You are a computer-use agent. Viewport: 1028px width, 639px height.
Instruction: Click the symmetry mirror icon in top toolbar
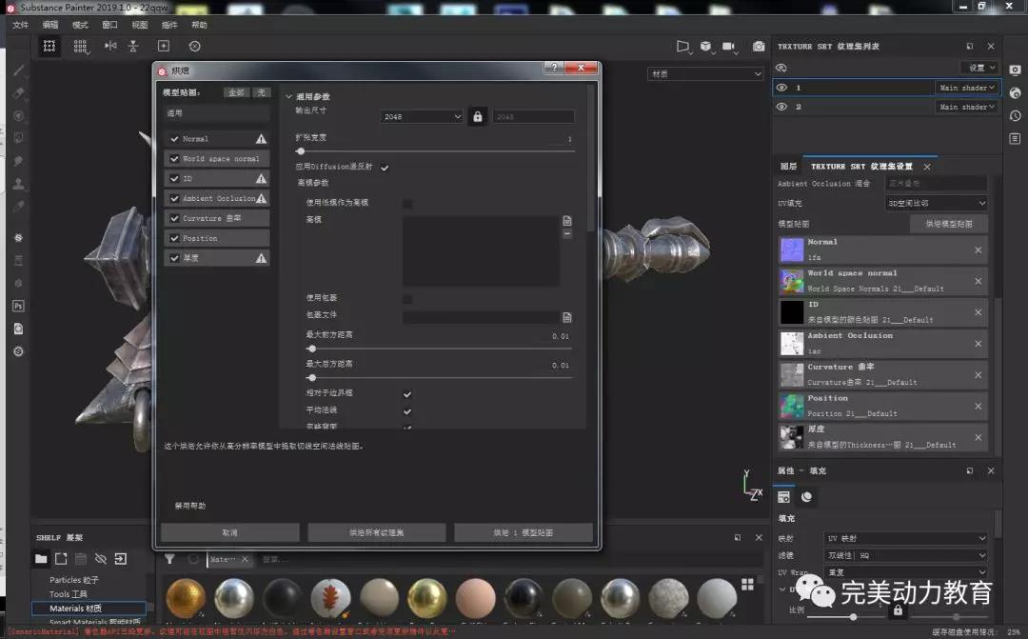click(x=110, y=46)
